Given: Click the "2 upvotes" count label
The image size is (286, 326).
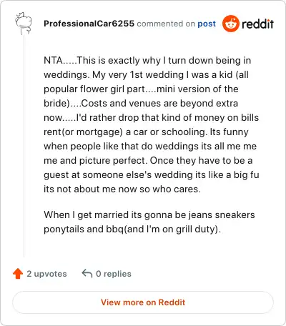Looking at the screenshot, I should point(46,274).
